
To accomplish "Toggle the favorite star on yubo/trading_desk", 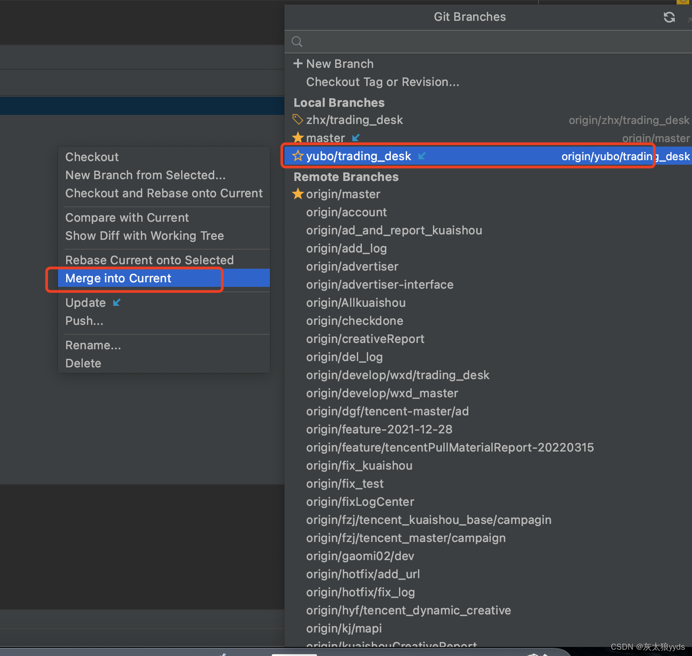I will [x=298, y=156].
